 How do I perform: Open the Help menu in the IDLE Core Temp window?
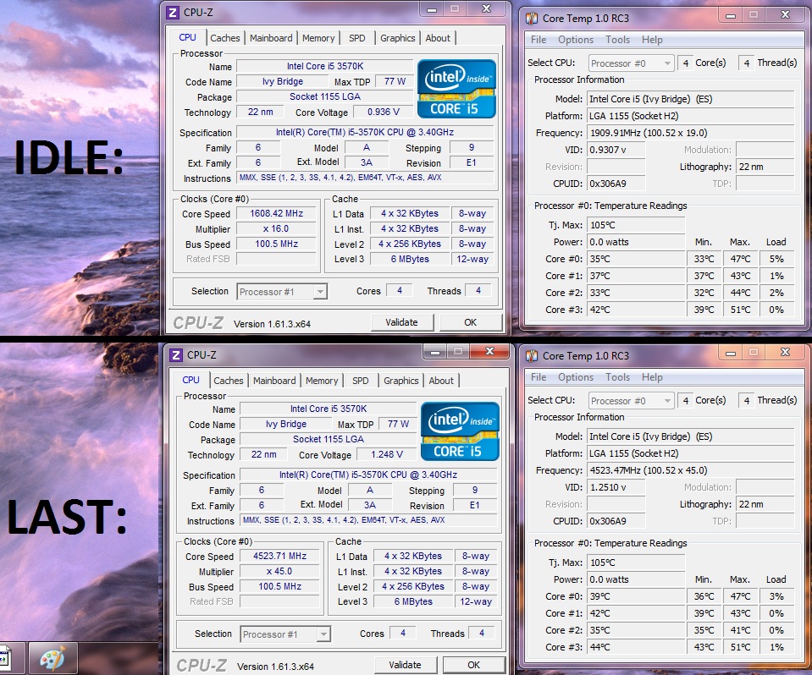[652, 40]
